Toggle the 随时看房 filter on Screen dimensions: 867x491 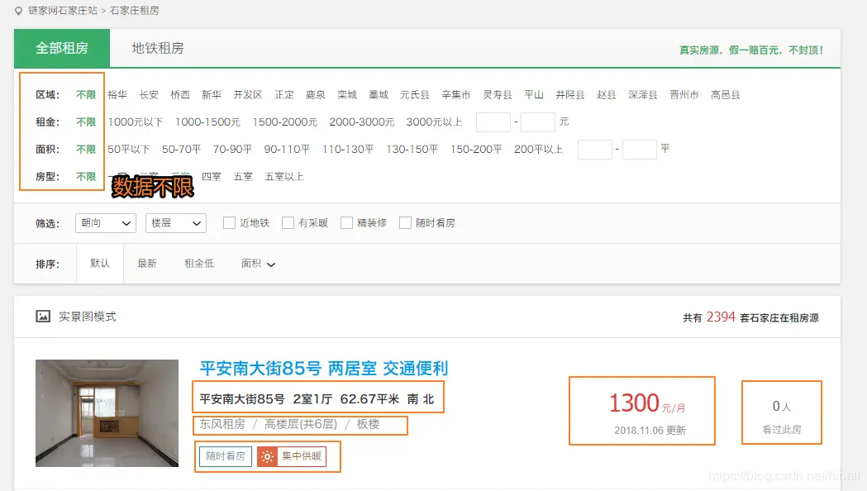pos(405,222)
